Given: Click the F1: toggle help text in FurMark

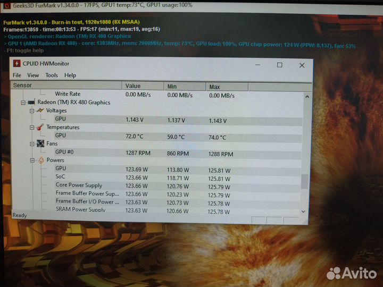Looking at the screenshot, I should coord(25,50).
